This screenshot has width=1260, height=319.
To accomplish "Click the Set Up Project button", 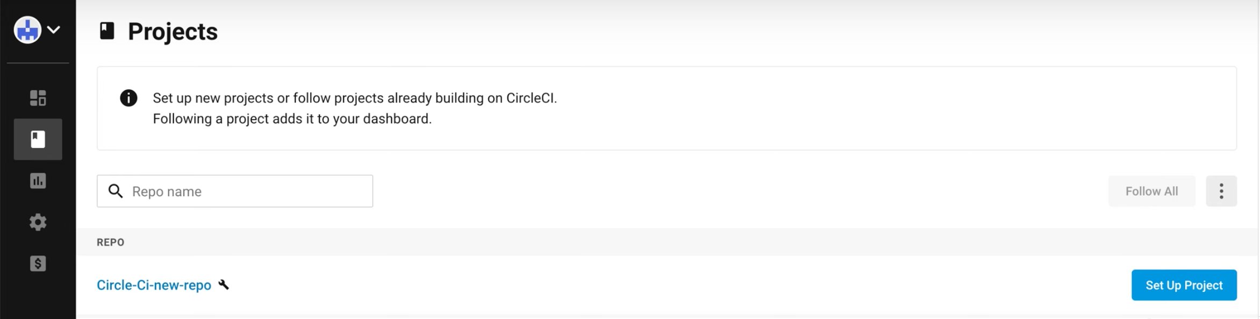I will [1184, 285].
